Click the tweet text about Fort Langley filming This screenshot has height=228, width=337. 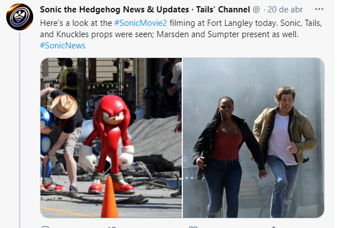click(181, 29)
